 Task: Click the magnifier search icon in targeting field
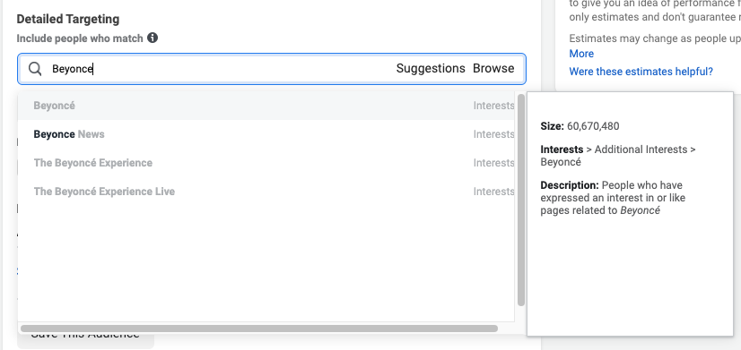pos(35,69)
